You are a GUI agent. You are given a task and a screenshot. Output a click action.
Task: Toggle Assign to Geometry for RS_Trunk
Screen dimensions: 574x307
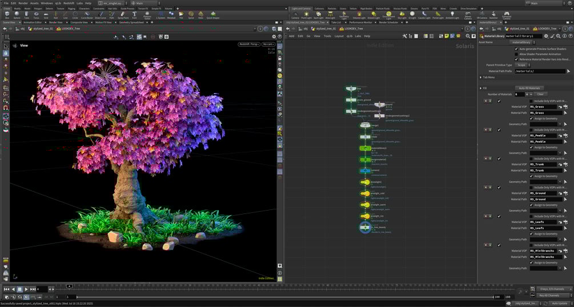(x=532, y=176)
